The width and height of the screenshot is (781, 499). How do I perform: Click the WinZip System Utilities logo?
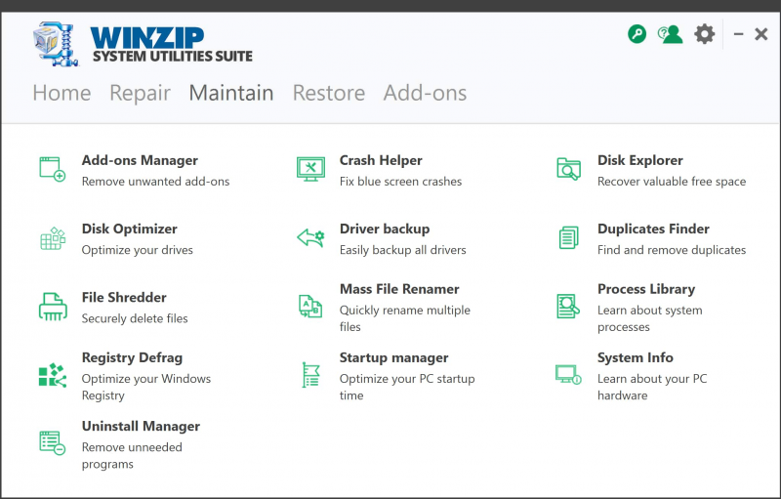(143, 44)
